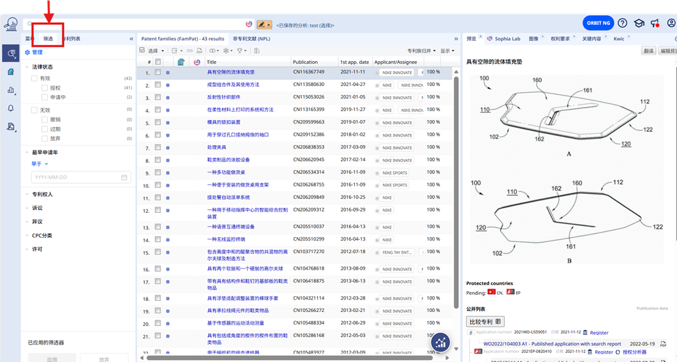Open the Kwic tab
Image resolution: width=677 pixels, height=362 pixels.
tap(619, 39)
